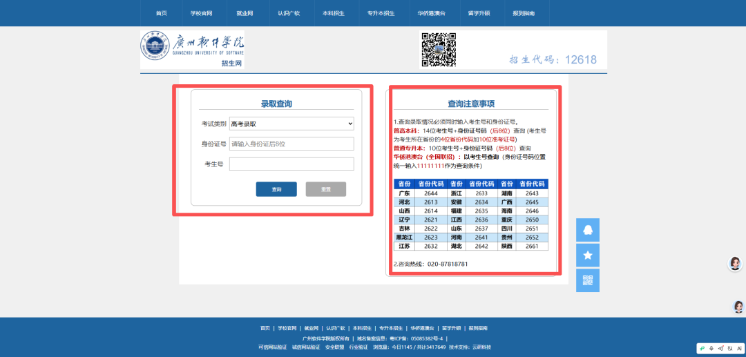Click the microphone icon in the bottom-right toolbar
This screenshot has width=746, height=357.
coord(711,348)
